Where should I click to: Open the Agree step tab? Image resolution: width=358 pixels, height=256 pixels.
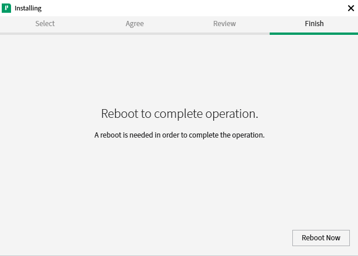coord(134,24)
